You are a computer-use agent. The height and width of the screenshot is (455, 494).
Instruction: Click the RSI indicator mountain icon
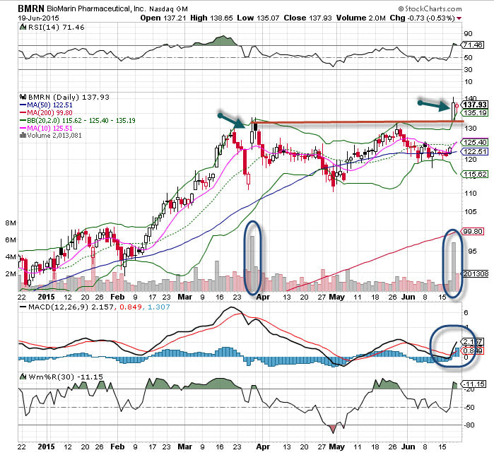point(23,28)
